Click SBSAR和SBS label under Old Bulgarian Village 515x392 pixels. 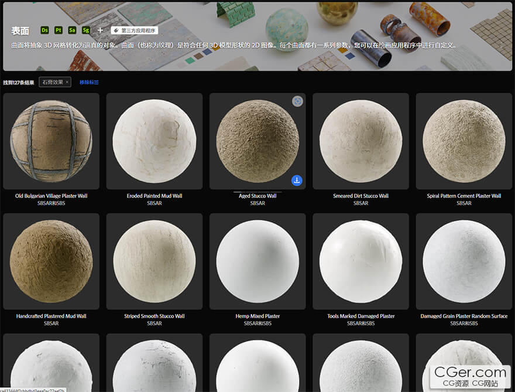point(51,203)
